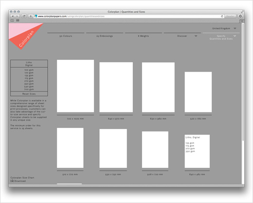Reload page with the refresh icon
This screenshot has height=203, width=253.
(222, 16)
